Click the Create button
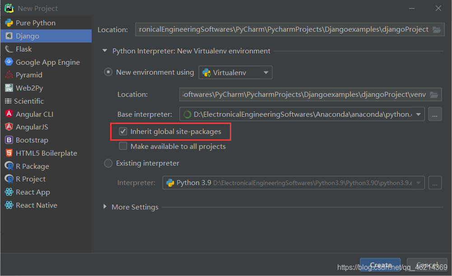The image size is (452, 276). coord(380,265)
